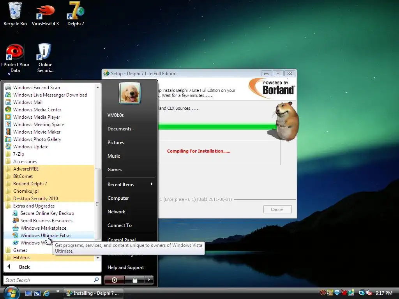
Task: Open '! Protect Your Data' desktop shortcut
Action: [15, 58]
